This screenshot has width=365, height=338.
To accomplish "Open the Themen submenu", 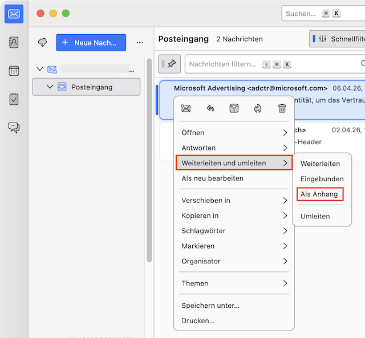I will (234, 283).
